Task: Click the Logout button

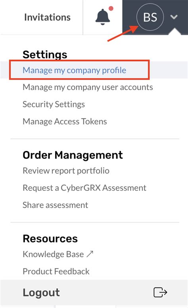Action: 94,293
